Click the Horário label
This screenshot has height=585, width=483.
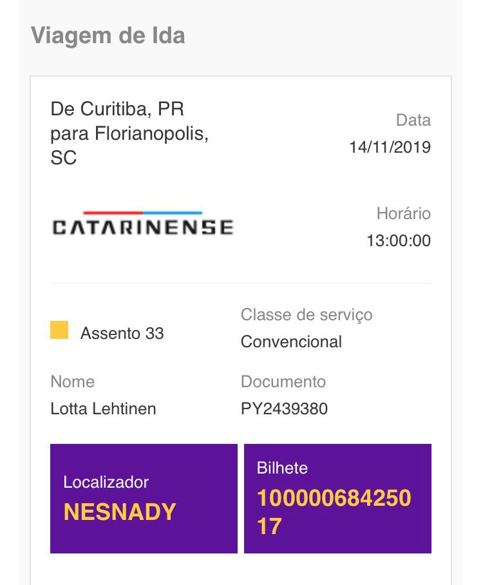click(403, 213)
